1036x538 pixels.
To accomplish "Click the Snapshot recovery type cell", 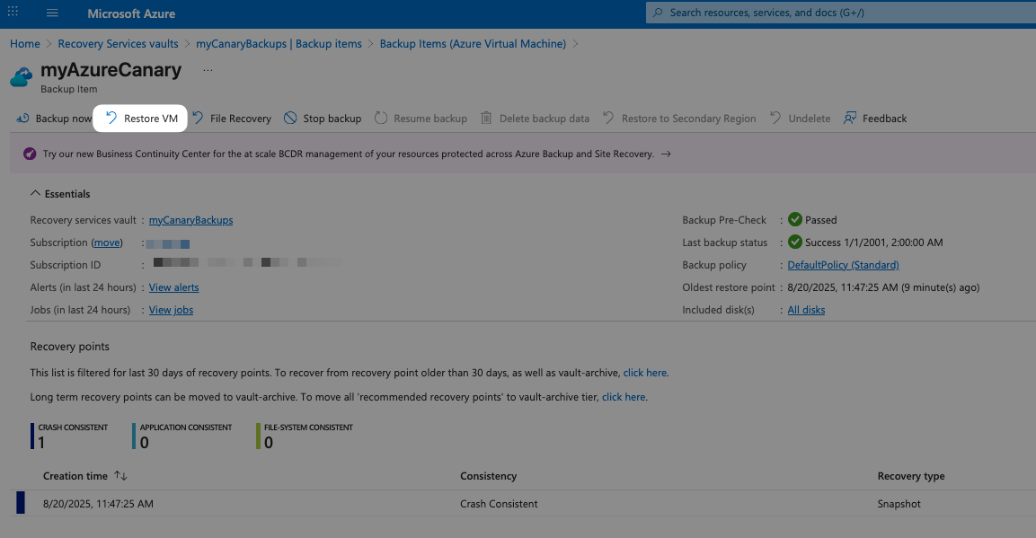I will (x=899, y=504).
